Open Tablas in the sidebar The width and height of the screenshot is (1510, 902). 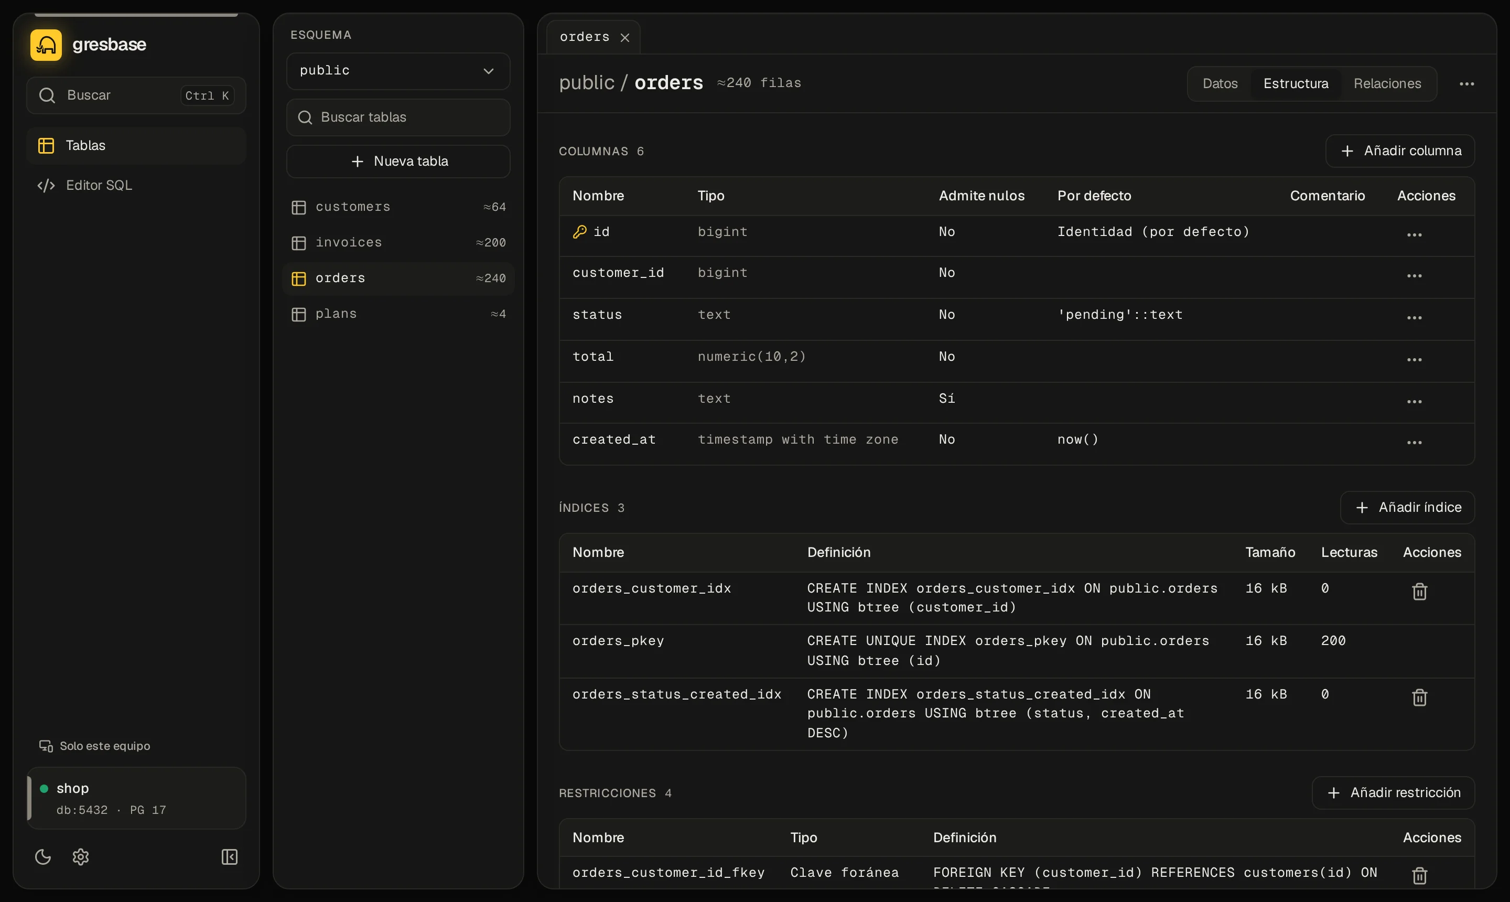coord(136,145)
